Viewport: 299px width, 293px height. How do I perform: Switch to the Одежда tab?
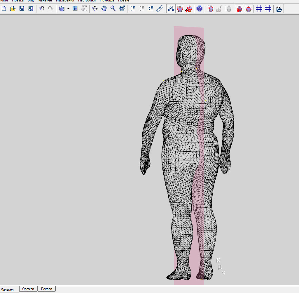(28, 289)
